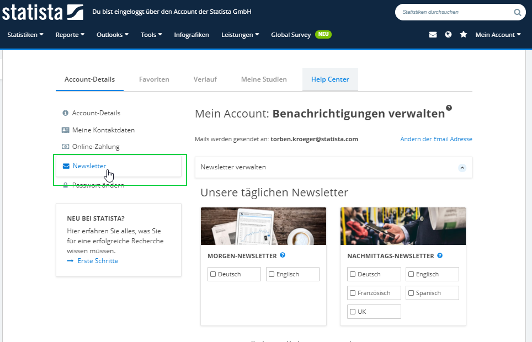This screenshot has width=532, height=342.
Task: Click the email torben.kroeger@statista.com text
Action: point(314,139)
